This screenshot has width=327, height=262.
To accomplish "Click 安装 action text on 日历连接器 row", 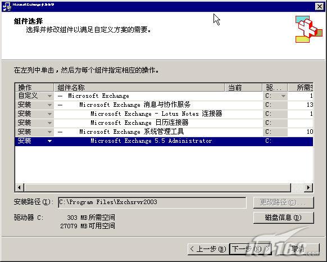I will click(24, 123).
